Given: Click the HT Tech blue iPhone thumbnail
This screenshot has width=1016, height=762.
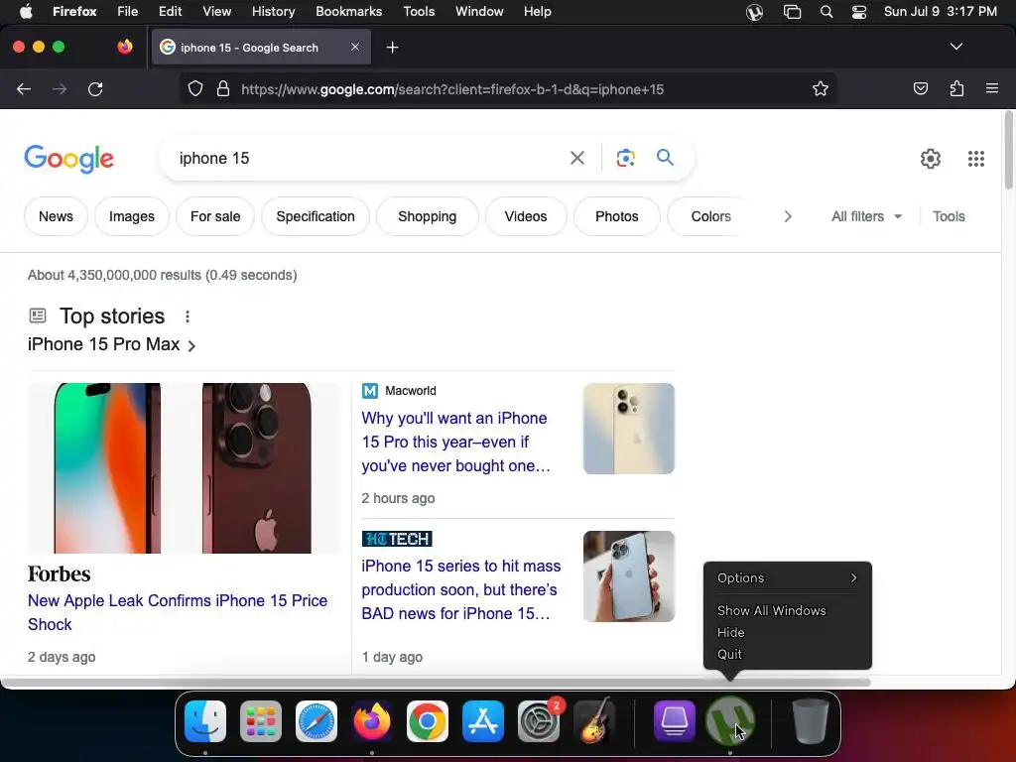Looking at the screenshot, I should (x=628, y=576).
